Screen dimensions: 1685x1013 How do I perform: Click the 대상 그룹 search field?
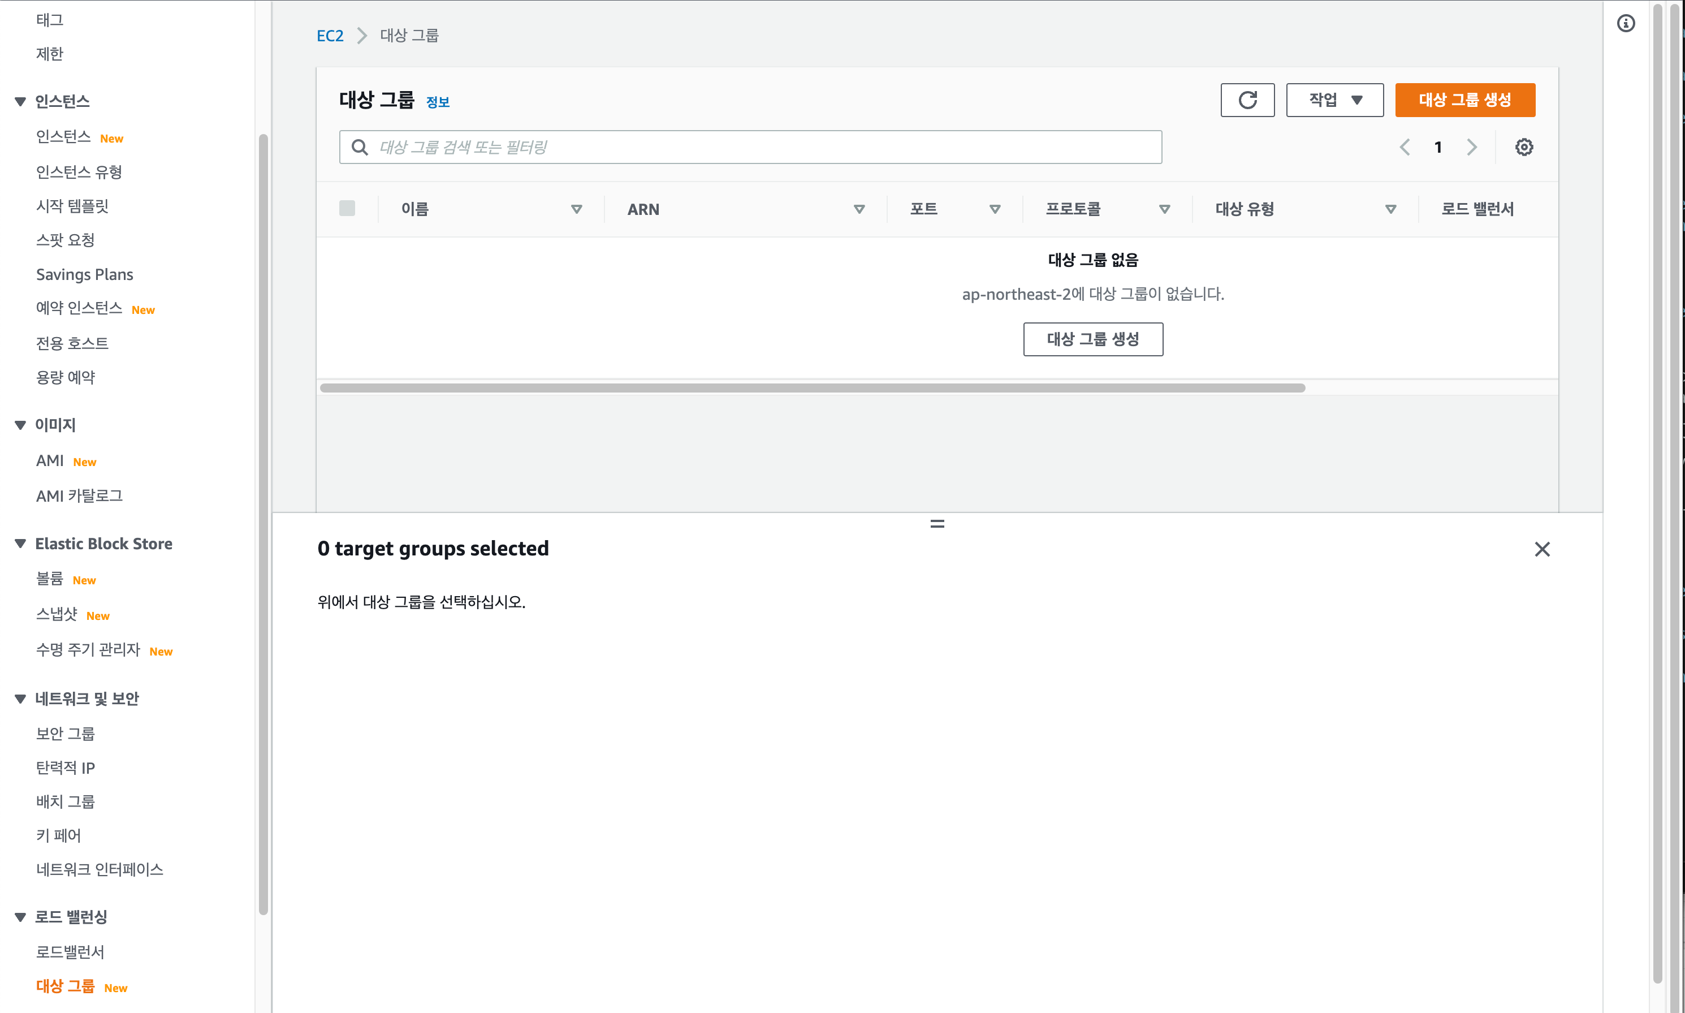click(750, 146)
